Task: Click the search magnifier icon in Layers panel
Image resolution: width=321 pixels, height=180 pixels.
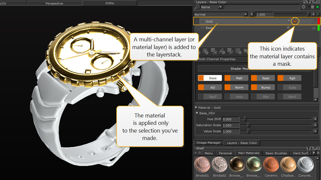Action: 197,7
